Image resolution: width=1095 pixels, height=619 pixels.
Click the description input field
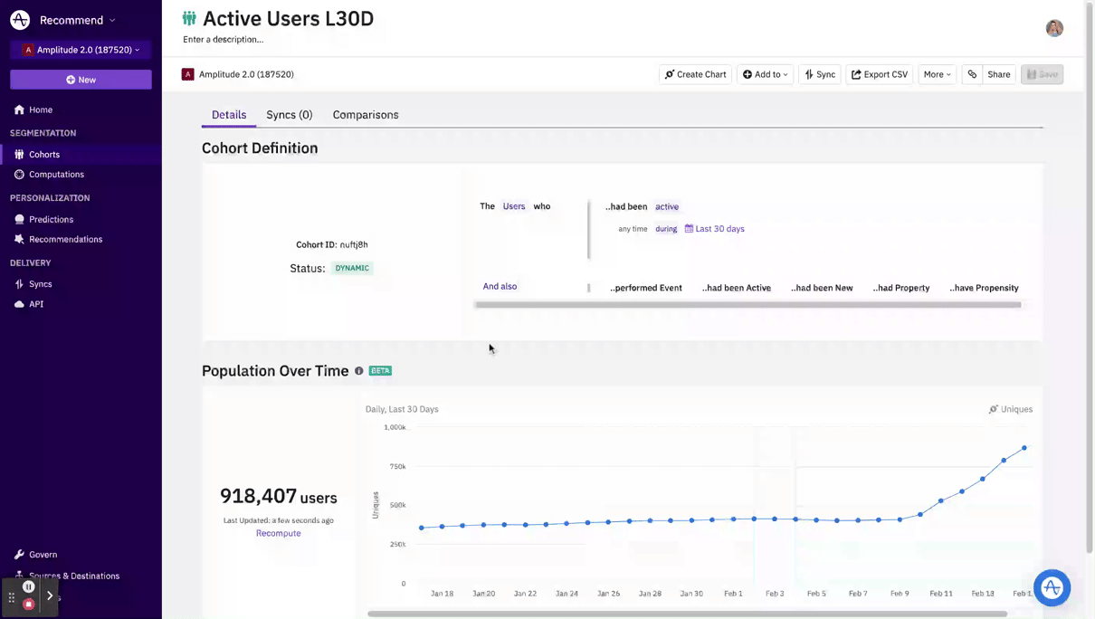click(224, 40)
